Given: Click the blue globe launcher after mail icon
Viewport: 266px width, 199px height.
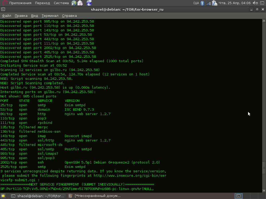Looking at the screenshot, I should [x=89, y=3].
